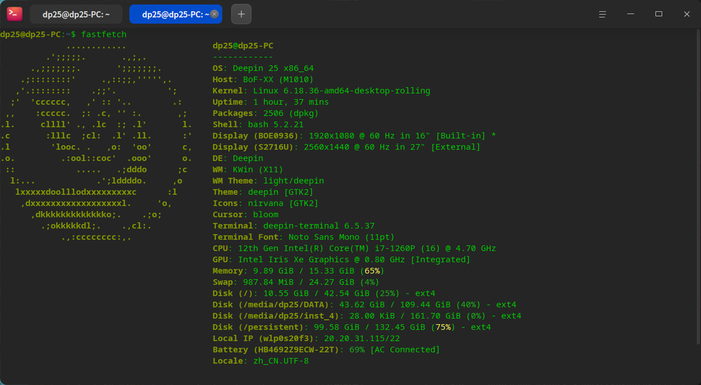Click the "Local IP (wlp0s20f3)" line
701x385 pixels.
(306, 338)
